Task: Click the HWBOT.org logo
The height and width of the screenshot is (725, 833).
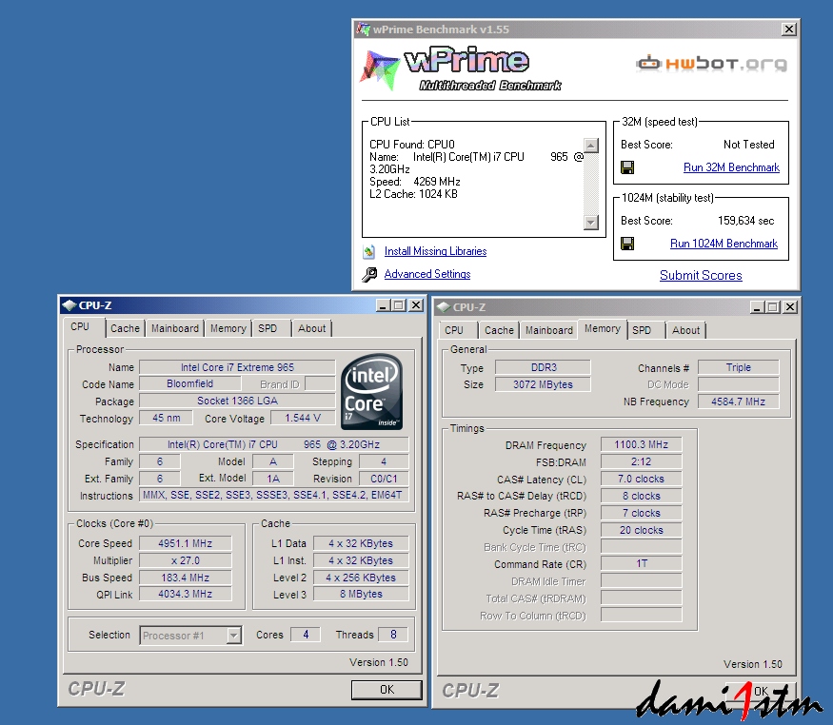Action: [711, 64]
